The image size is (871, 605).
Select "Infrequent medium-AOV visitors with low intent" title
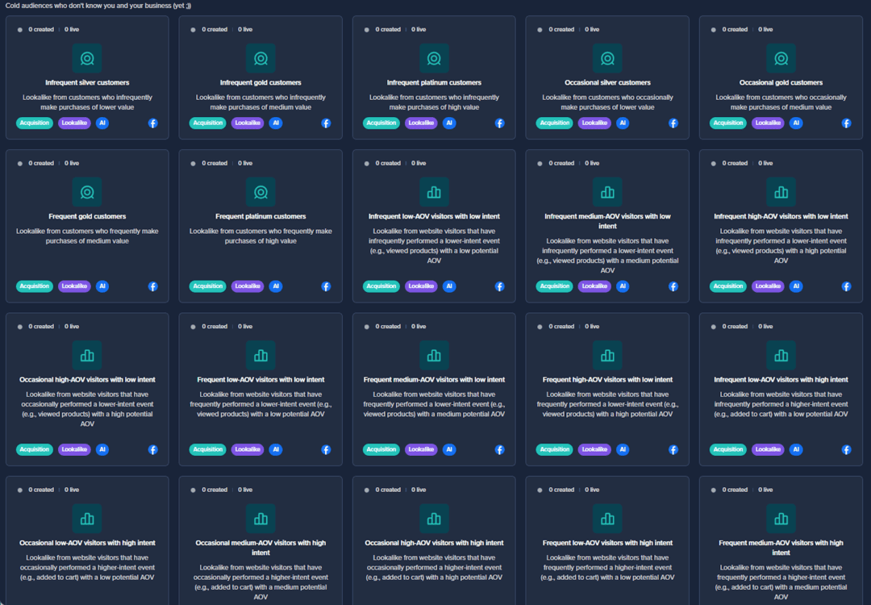[x=608, y=221]
